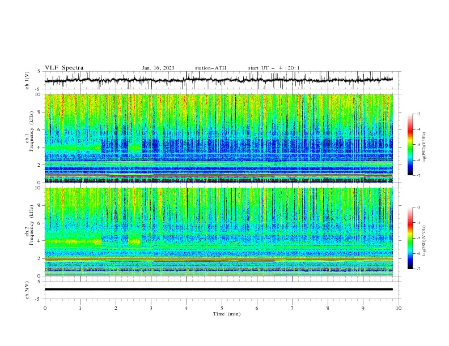Image resolution: width=449 pixels, height=346 pixels.
Task: Click the 'ch.1(V)' waveform axis label
Action: tap(27, 80)
